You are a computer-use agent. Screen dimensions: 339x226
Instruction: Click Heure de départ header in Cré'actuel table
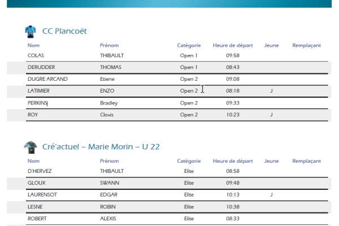[233, 162]
